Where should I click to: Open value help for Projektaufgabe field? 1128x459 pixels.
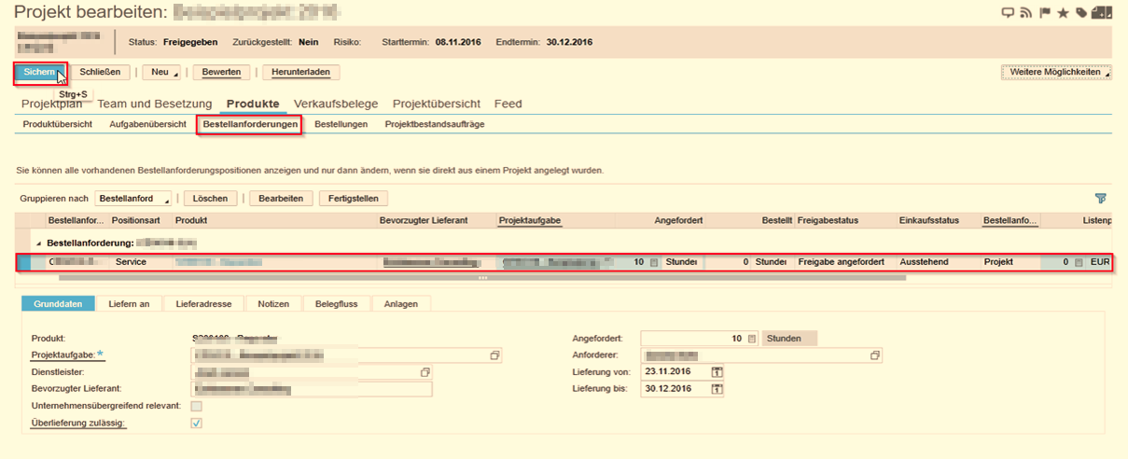[x=494, y=355]
